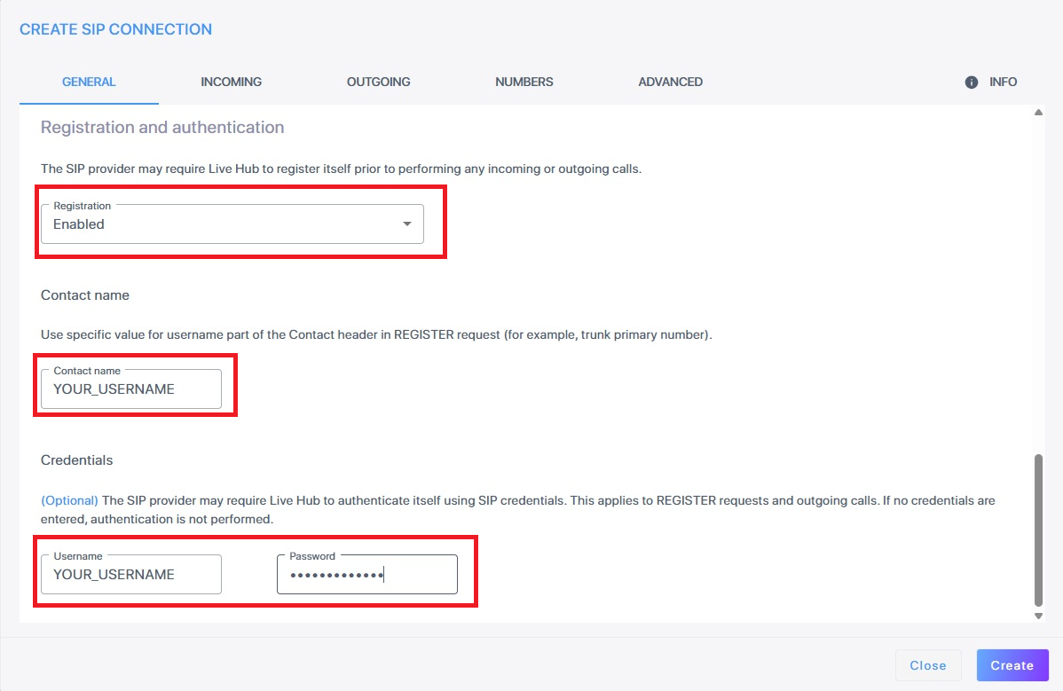Click the scrollbar up arrow
The width and height of the screenshot is (1063, 691).
[x=1038, y=113]
